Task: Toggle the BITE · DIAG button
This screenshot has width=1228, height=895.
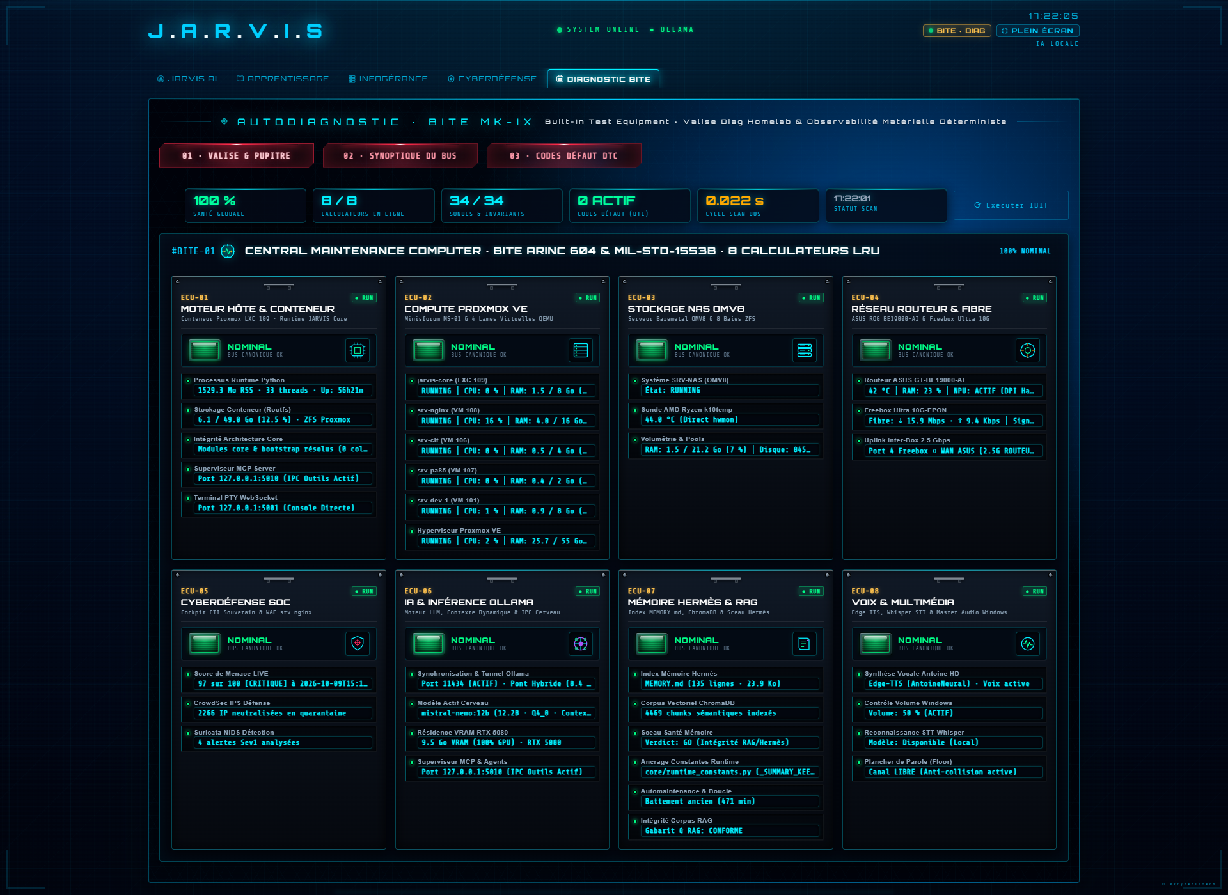Action: pyautogui.click(x=957, y=31)
